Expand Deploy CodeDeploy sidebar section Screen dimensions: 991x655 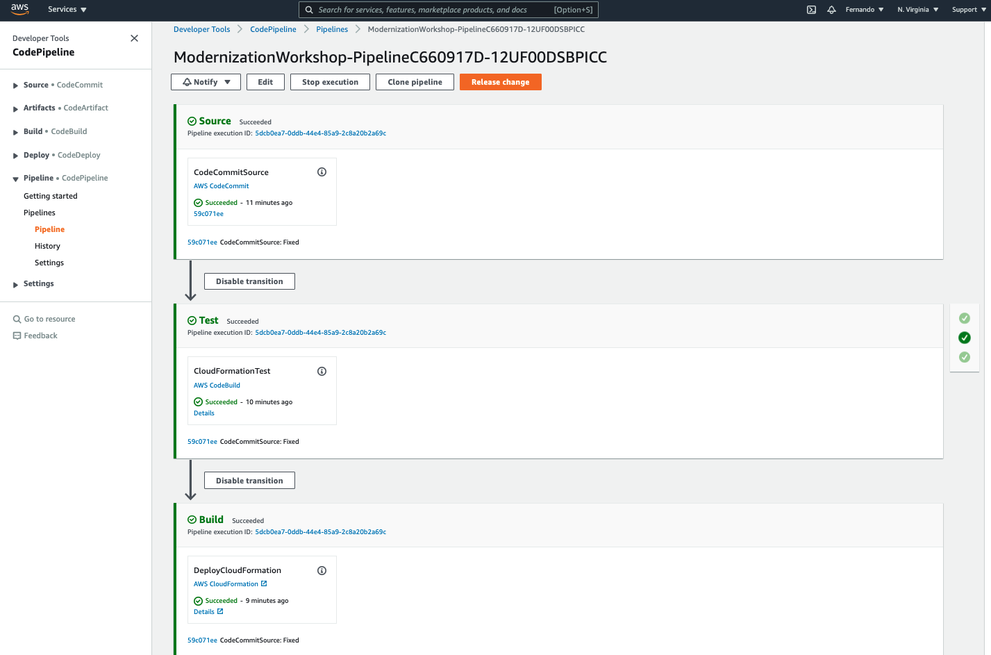point(15,156)
